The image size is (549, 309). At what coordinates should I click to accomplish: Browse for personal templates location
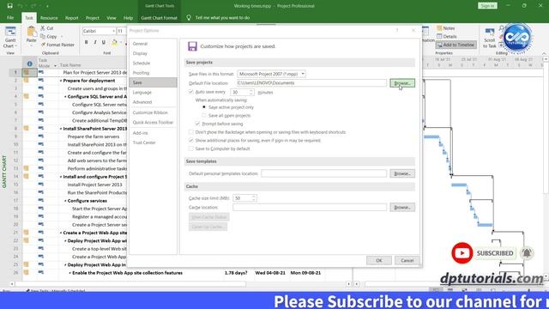(x=402, y=173)
